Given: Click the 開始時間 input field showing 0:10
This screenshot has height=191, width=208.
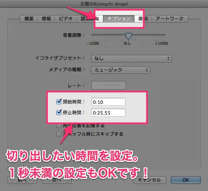Looking at the screenshot, I should tap(108, 102).
